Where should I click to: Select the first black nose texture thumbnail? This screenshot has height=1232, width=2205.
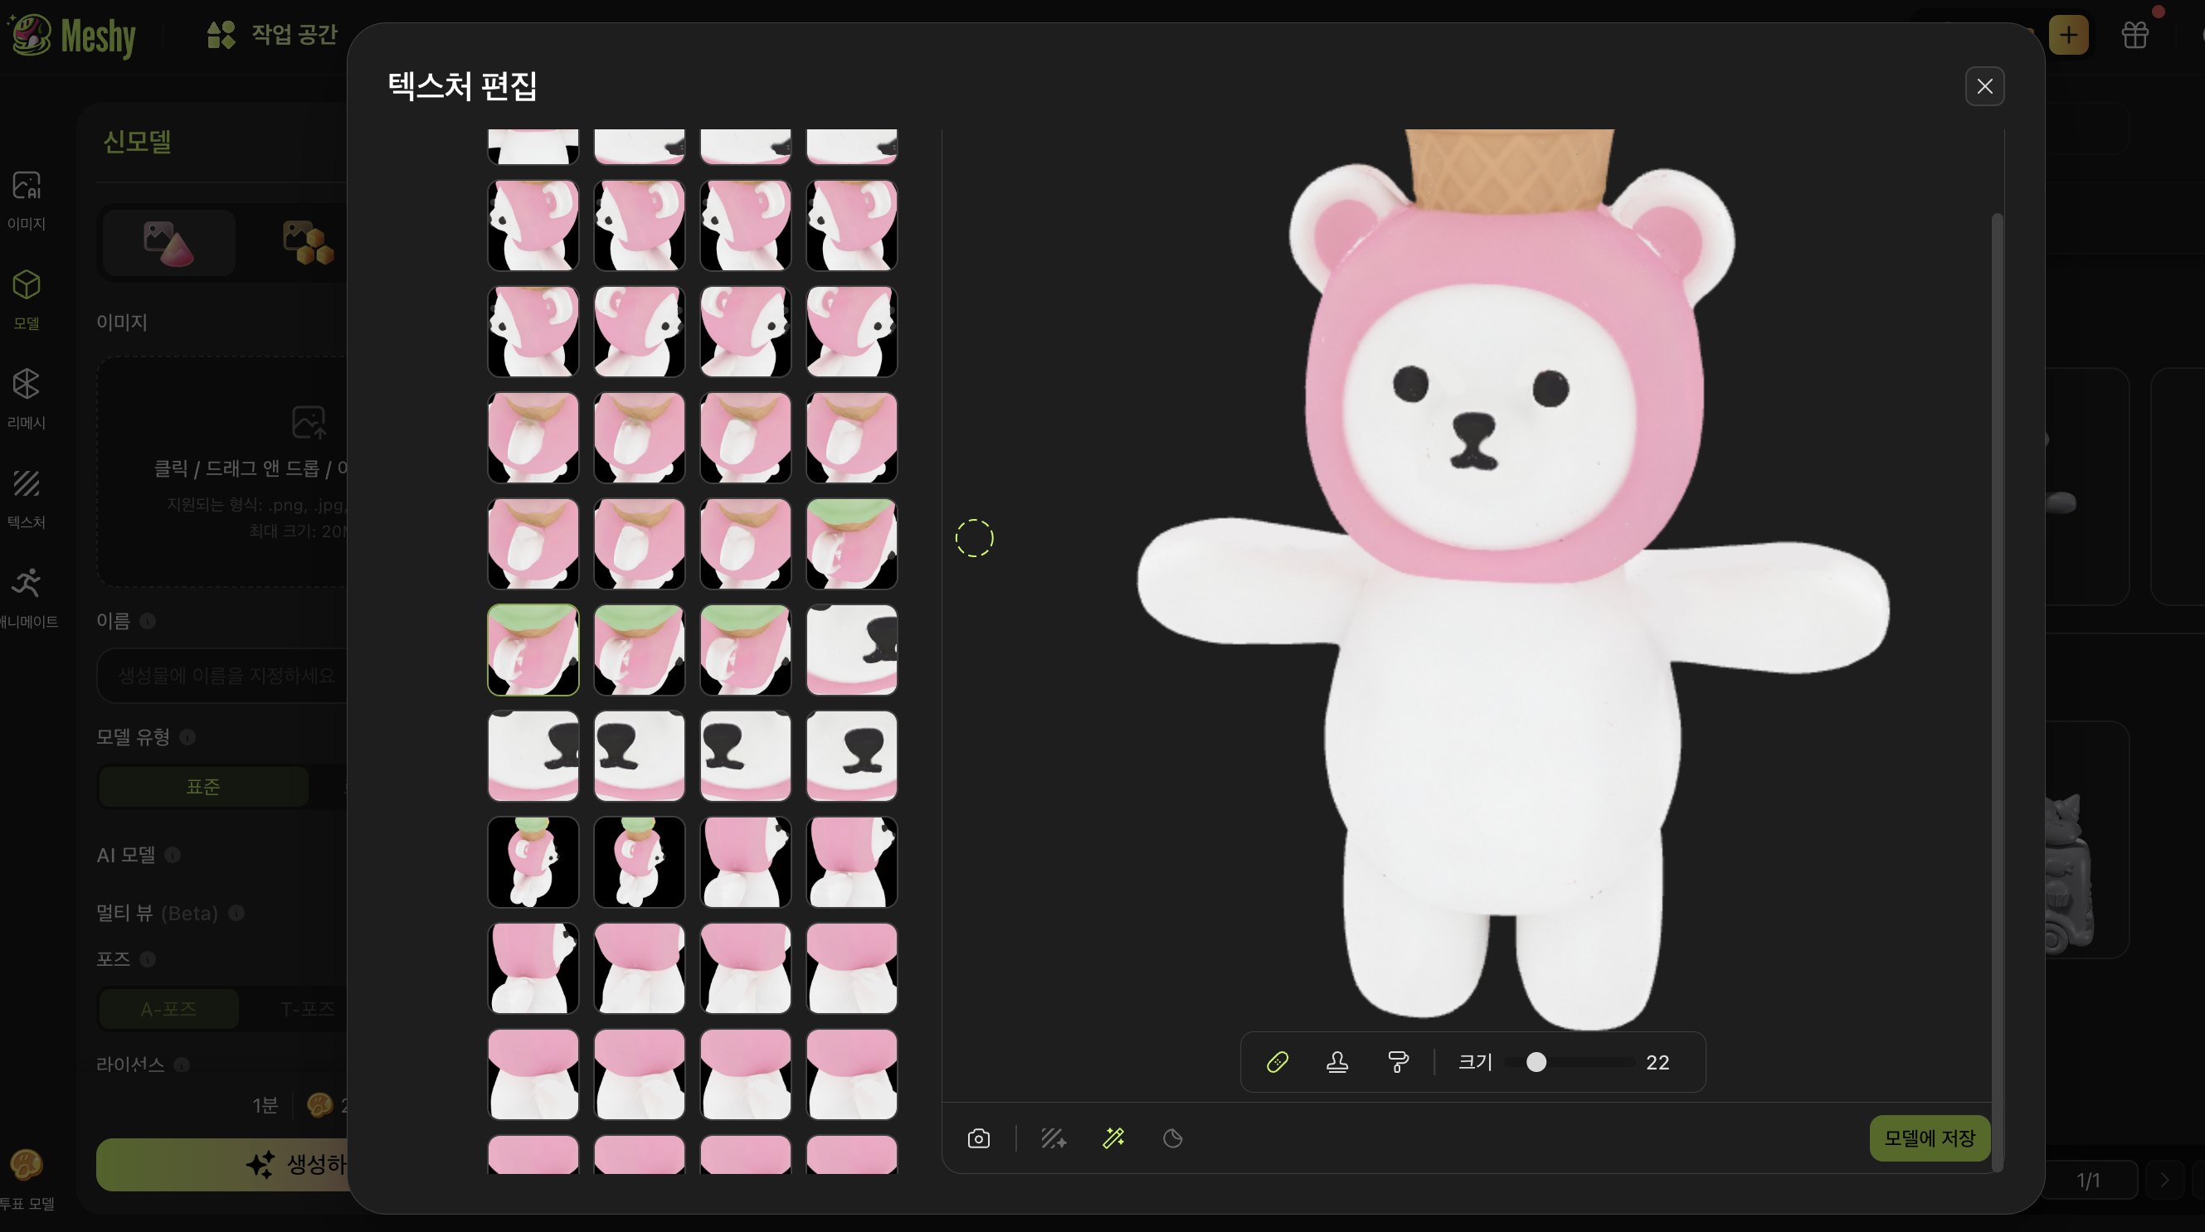click(852, 650)
